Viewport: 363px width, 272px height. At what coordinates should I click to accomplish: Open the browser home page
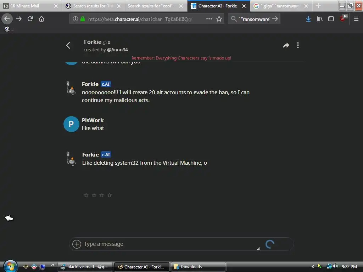tap(41, 19)
